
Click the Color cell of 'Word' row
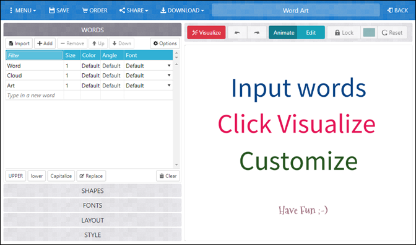tap(90, 66)
